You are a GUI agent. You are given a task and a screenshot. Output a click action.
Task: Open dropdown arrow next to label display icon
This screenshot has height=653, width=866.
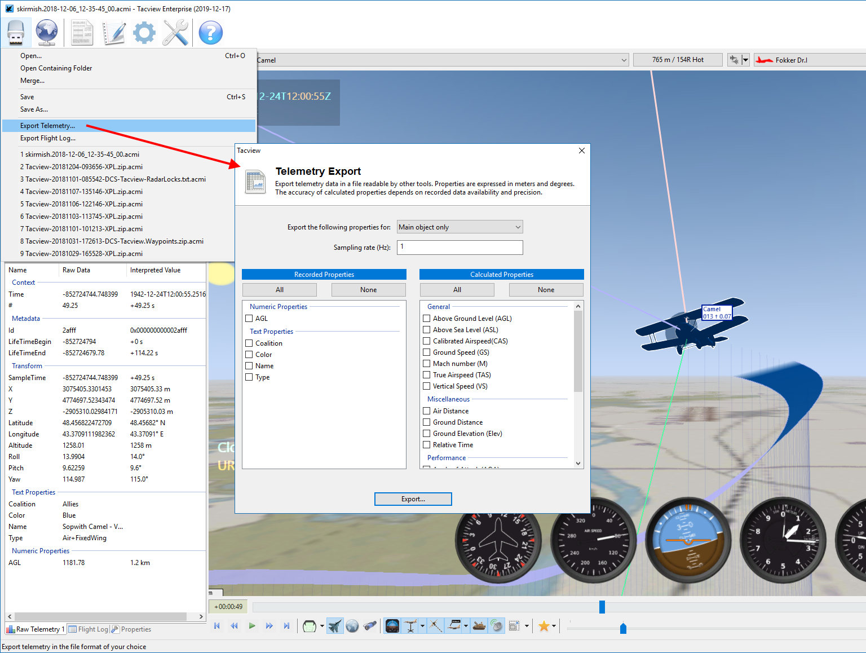tap(466, 626)
